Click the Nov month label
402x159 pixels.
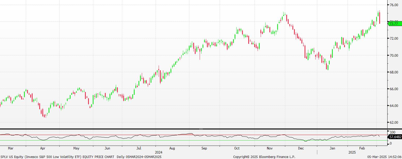[x=270, y=148]
